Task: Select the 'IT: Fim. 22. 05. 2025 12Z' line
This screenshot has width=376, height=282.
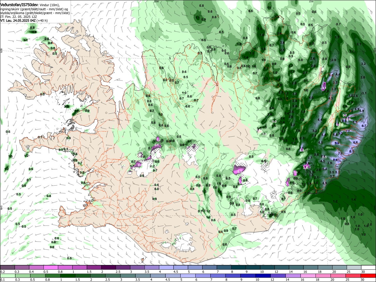Action: point(19,17)
